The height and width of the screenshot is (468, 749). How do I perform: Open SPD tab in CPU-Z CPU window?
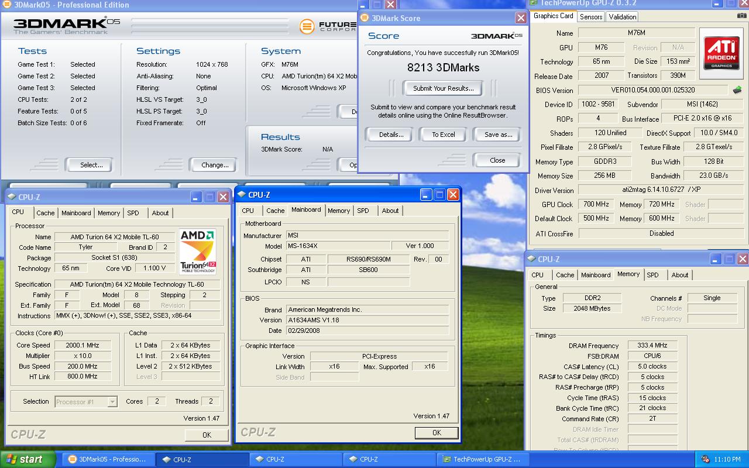point(133,213)
